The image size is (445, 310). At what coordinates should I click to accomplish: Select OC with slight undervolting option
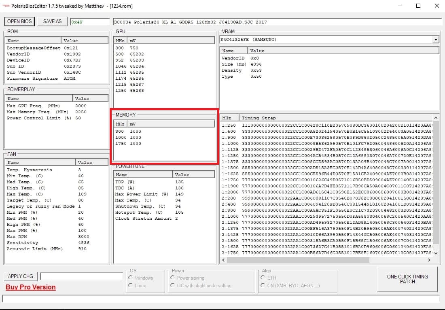click(x=173, y=285)
